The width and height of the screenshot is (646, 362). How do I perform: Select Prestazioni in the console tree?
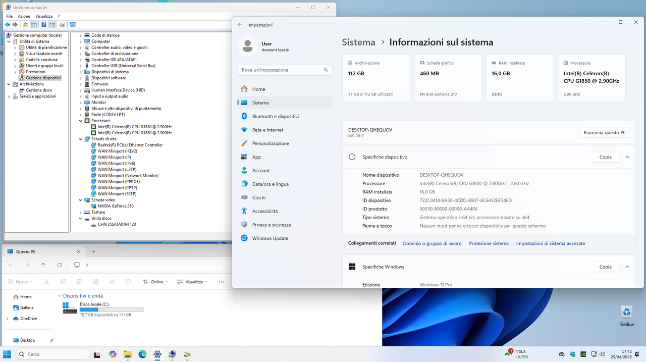35,72
